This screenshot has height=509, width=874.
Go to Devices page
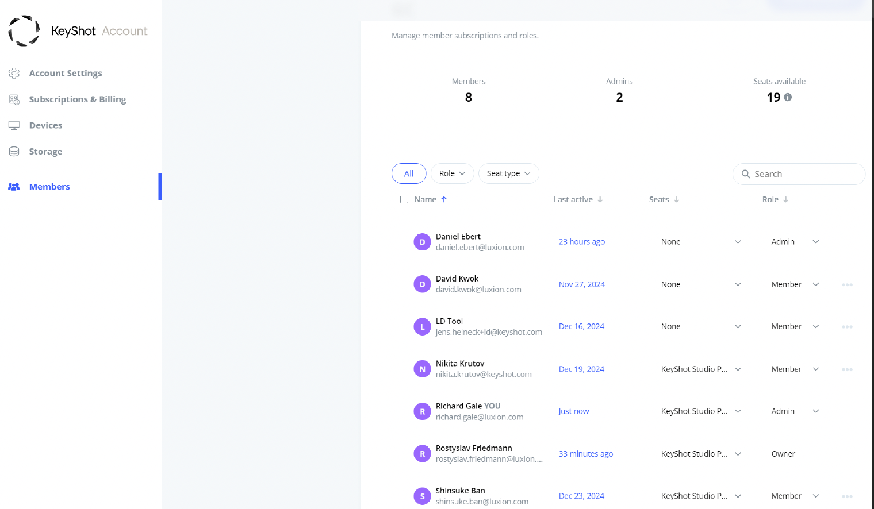tap(45, 125)
